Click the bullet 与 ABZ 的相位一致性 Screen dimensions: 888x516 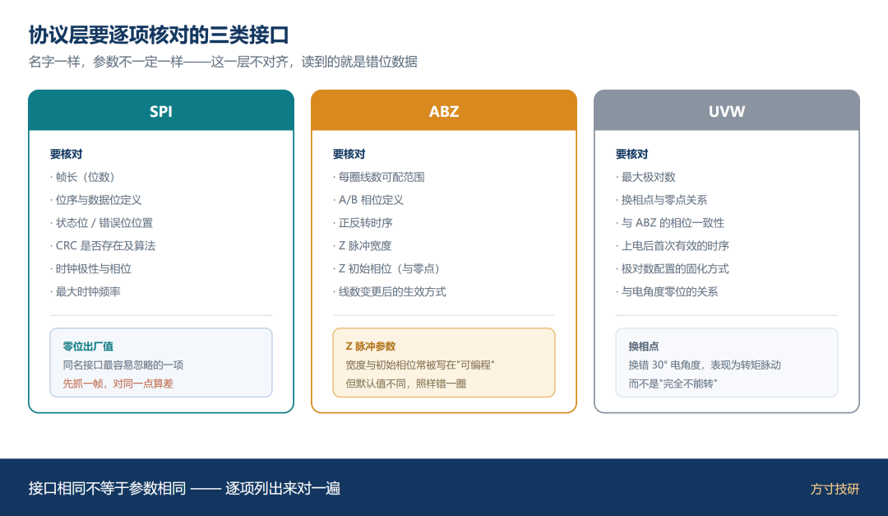[670, 223]
